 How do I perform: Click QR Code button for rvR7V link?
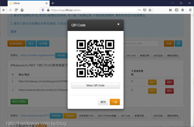coord(125,116)
